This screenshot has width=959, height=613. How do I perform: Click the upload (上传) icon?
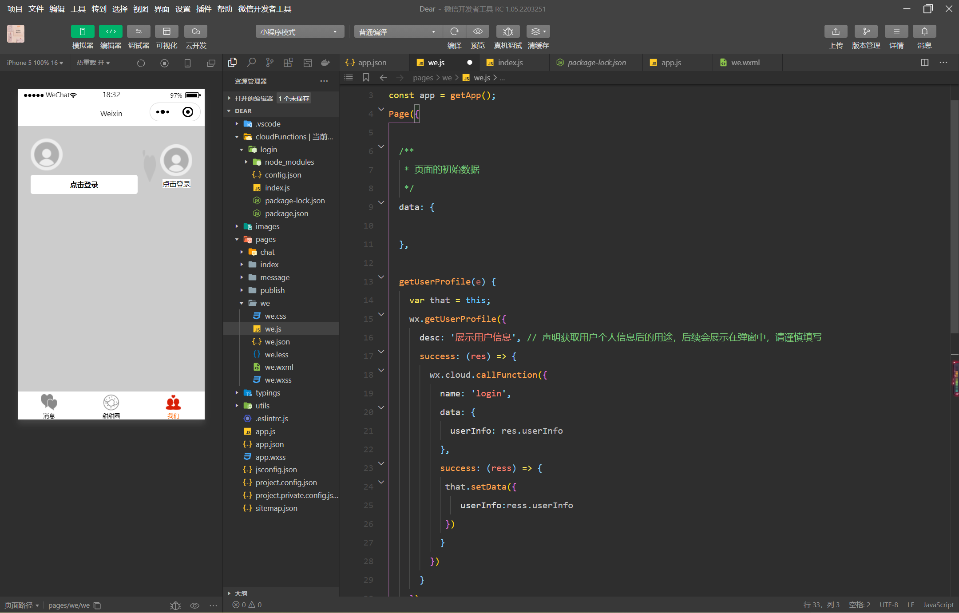pyautogui.click(x=836, y=32)
